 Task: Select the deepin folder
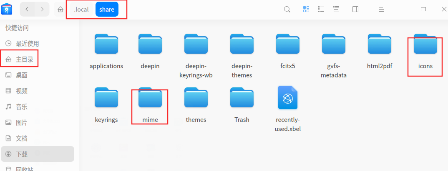pos(150,51)
